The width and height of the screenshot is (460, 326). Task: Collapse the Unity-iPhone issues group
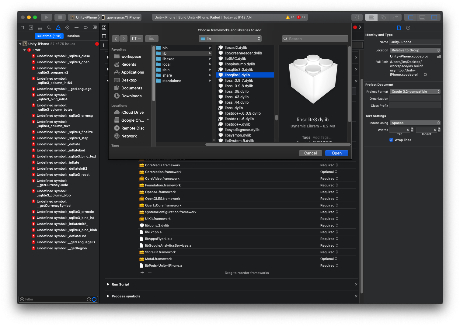pos(20,44)
